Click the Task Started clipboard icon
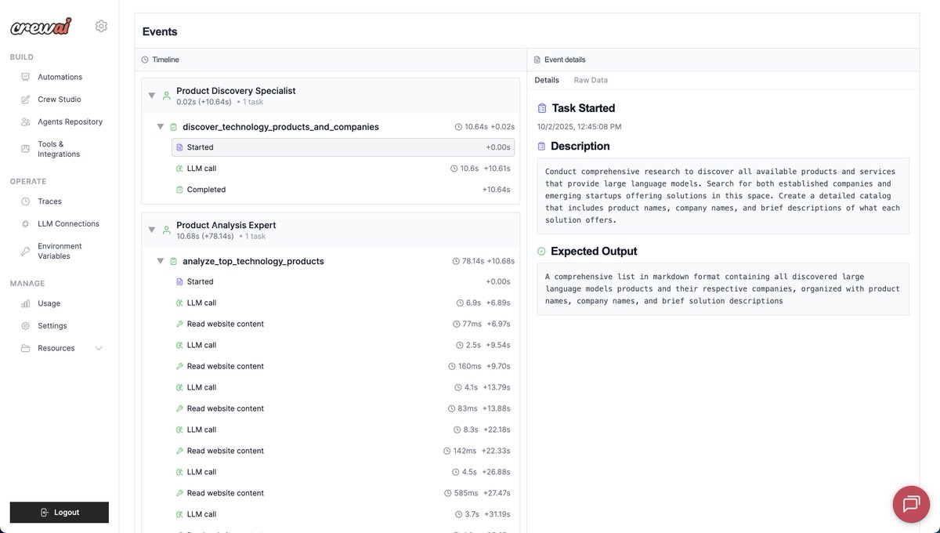This screenshot has height=533, width=940. 542,108
